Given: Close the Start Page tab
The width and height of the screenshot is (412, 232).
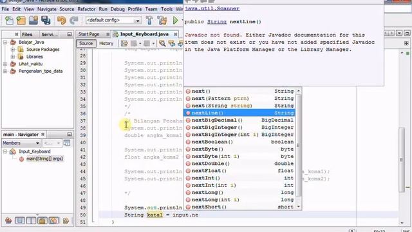Looking at the screenshot, I should (108, 34).
